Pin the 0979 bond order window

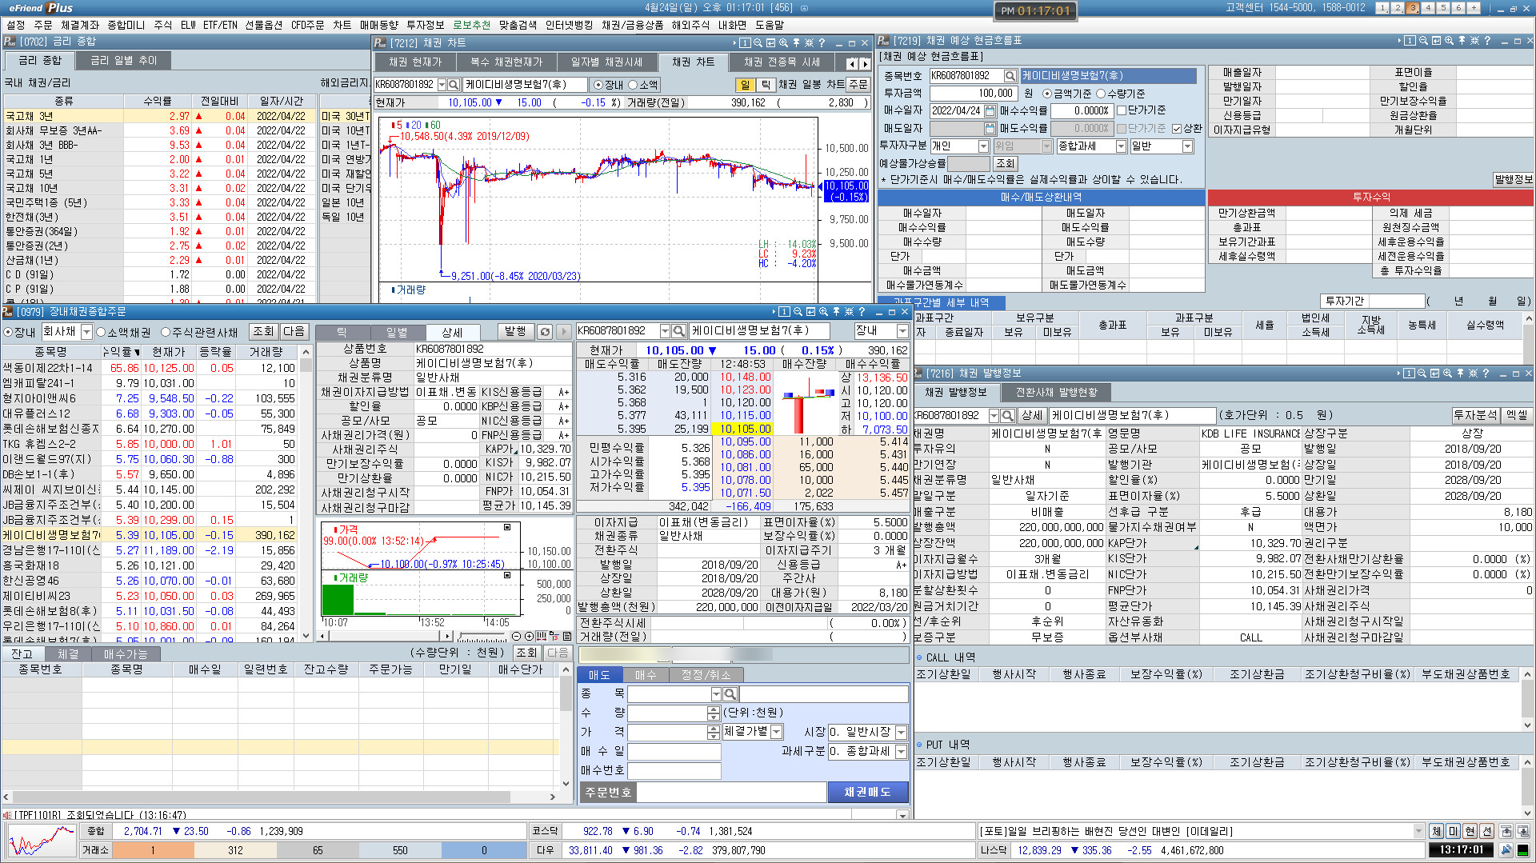pos(836,312)
